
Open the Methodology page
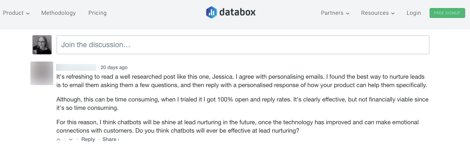pyautogui.click(x=58, y=13)
